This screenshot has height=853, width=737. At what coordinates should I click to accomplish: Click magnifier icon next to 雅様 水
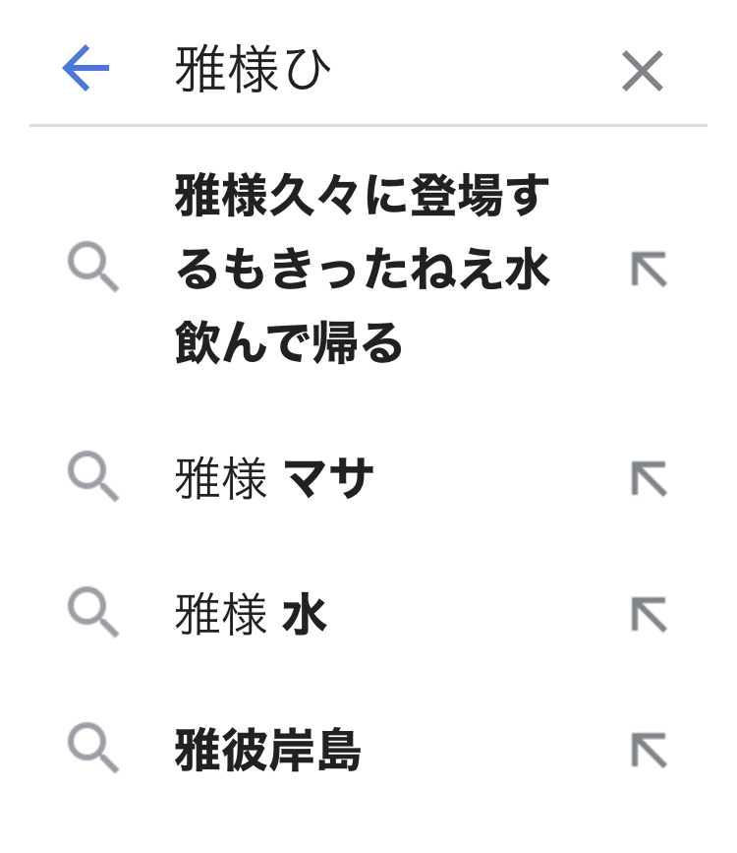click(x=93, y=615)
